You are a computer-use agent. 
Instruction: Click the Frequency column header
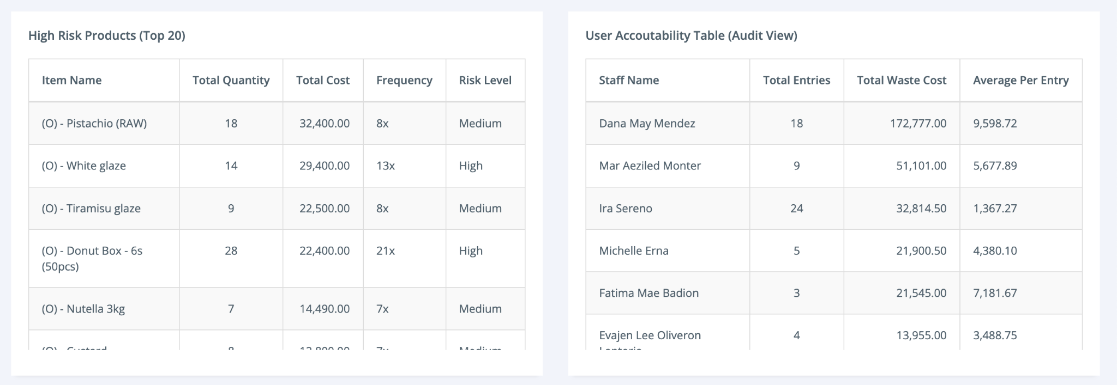pyautogui.click(x=404, y=80)
